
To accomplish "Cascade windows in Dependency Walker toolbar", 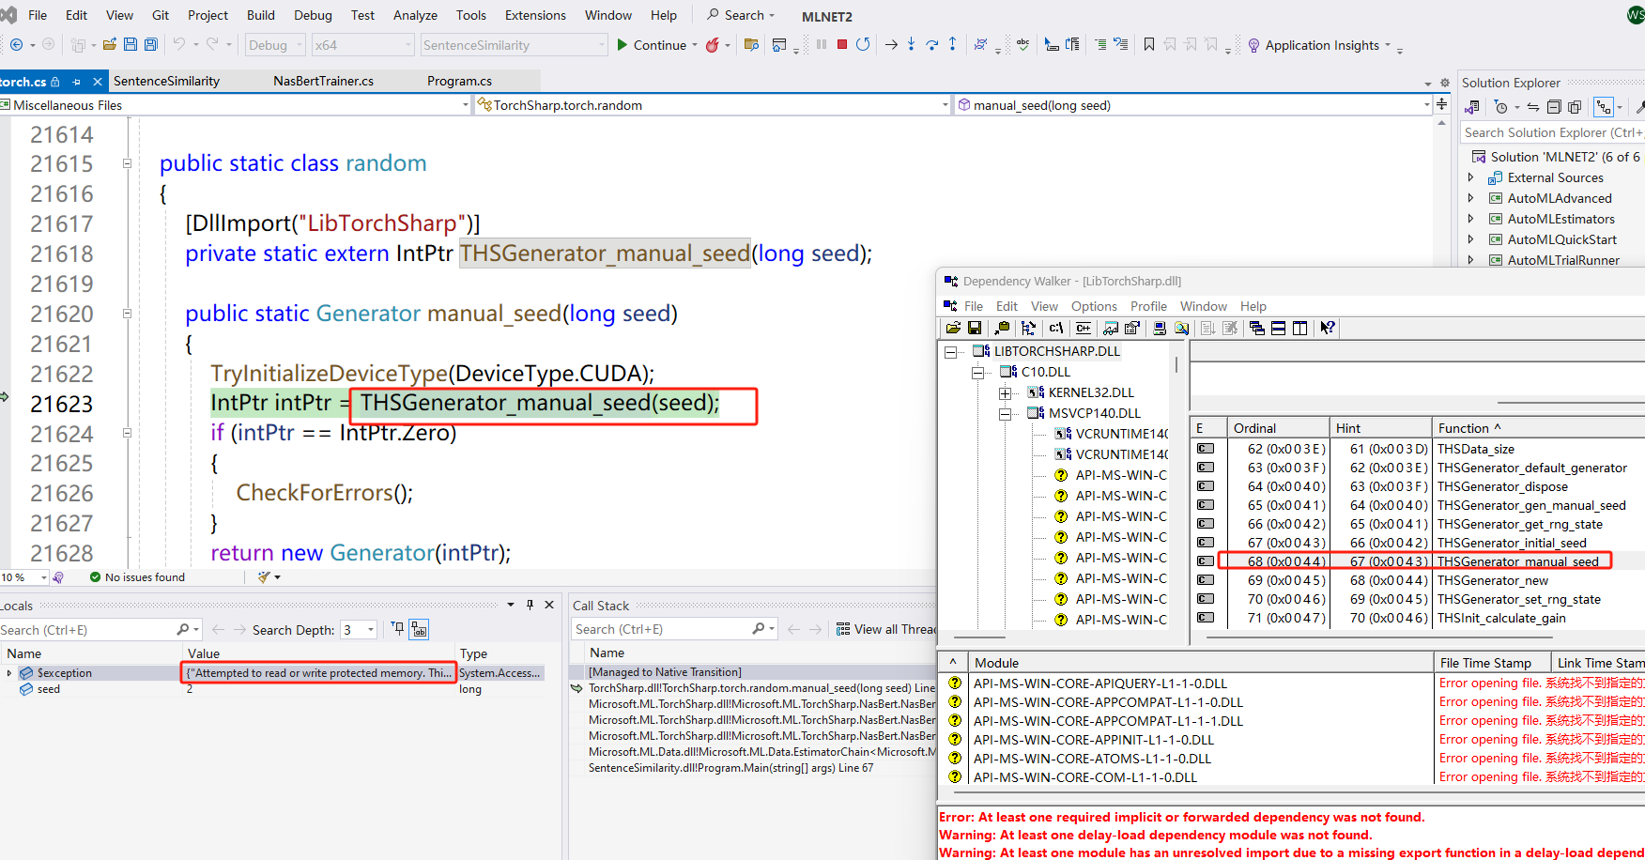I will tap(1256, 328).
